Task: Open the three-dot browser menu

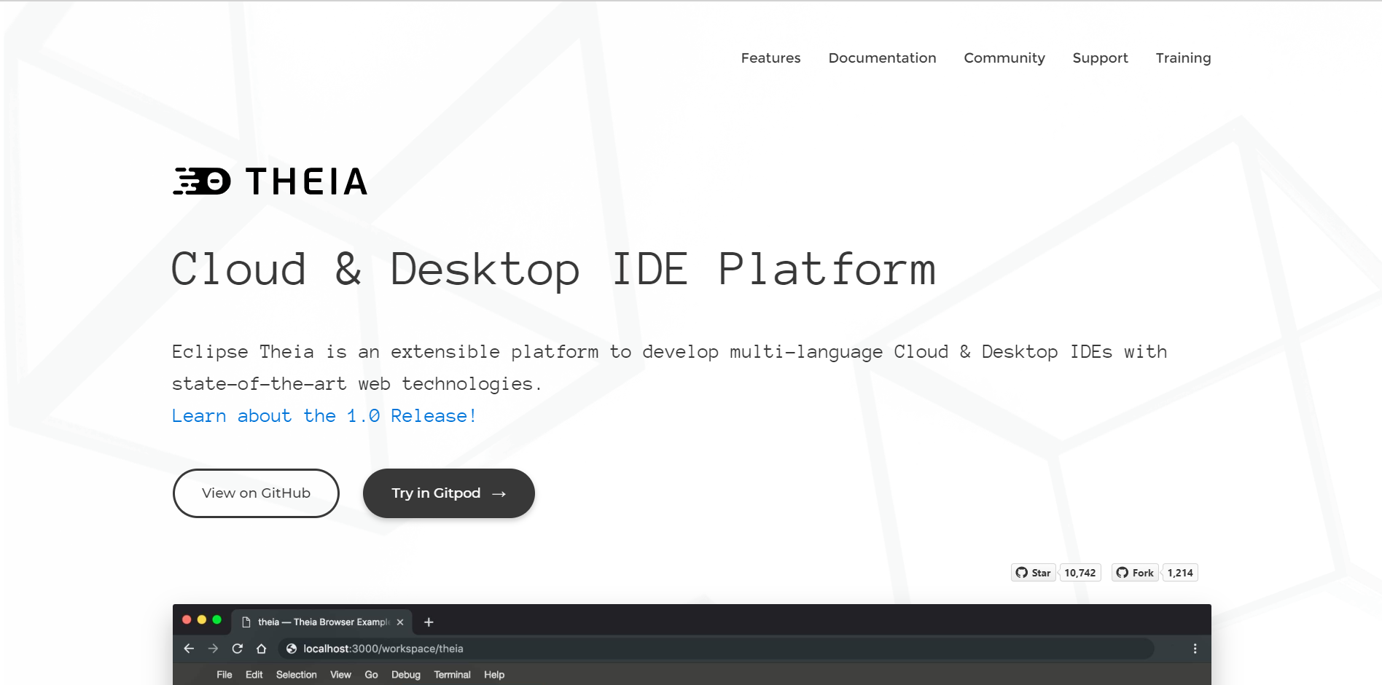Action: (x=1195, y=649)
